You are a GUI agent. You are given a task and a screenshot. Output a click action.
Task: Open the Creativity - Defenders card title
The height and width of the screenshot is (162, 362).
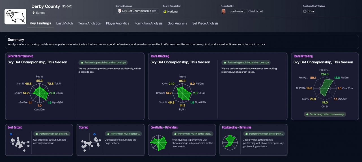click(x=164, y=127)
